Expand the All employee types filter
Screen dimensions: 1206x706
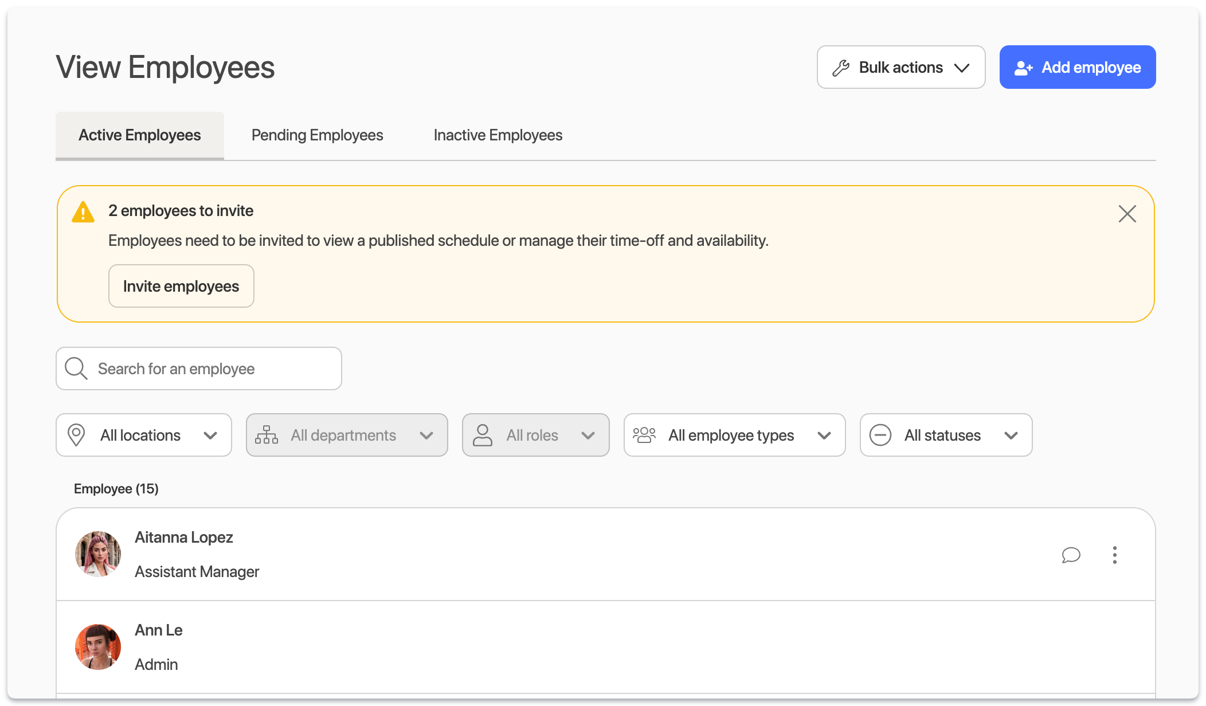coord(734,435)
